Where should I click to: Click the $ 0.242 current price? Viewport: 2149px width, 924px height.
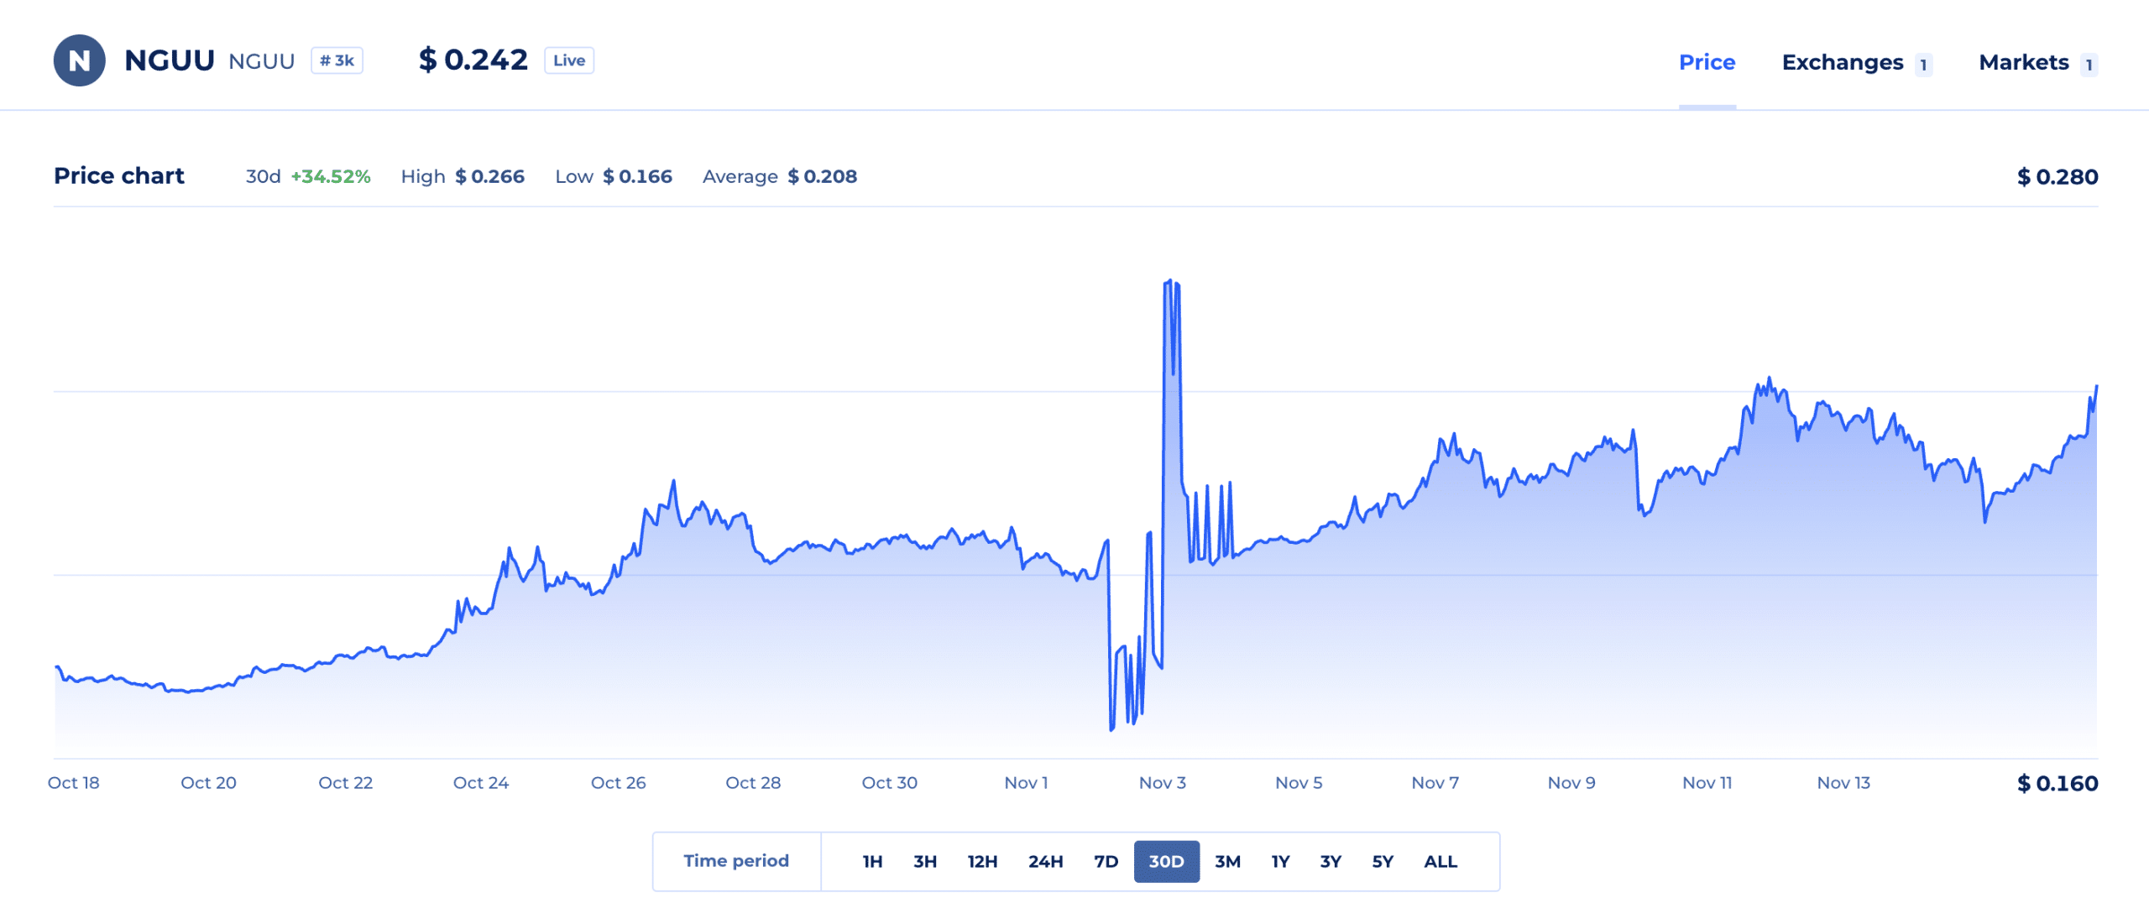click(x=473, y=60)
